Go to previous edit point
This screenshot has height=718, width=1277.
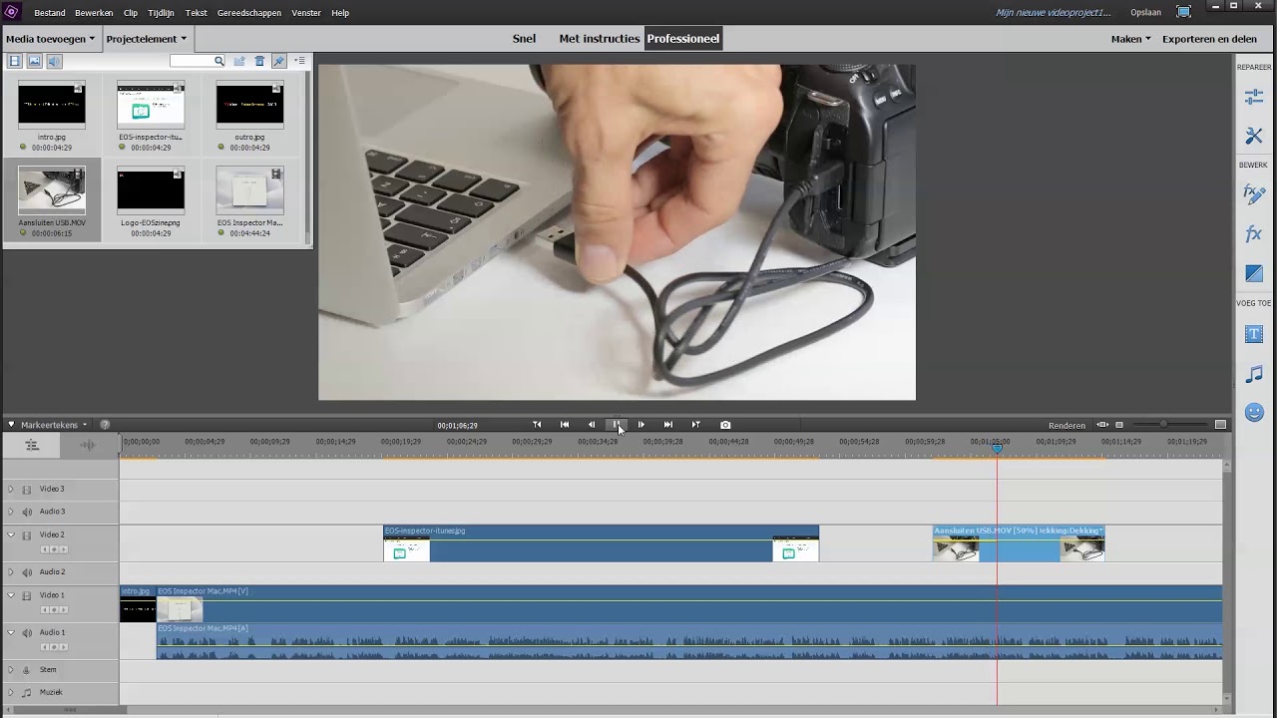pyautogui.click(x=537, y=425)
